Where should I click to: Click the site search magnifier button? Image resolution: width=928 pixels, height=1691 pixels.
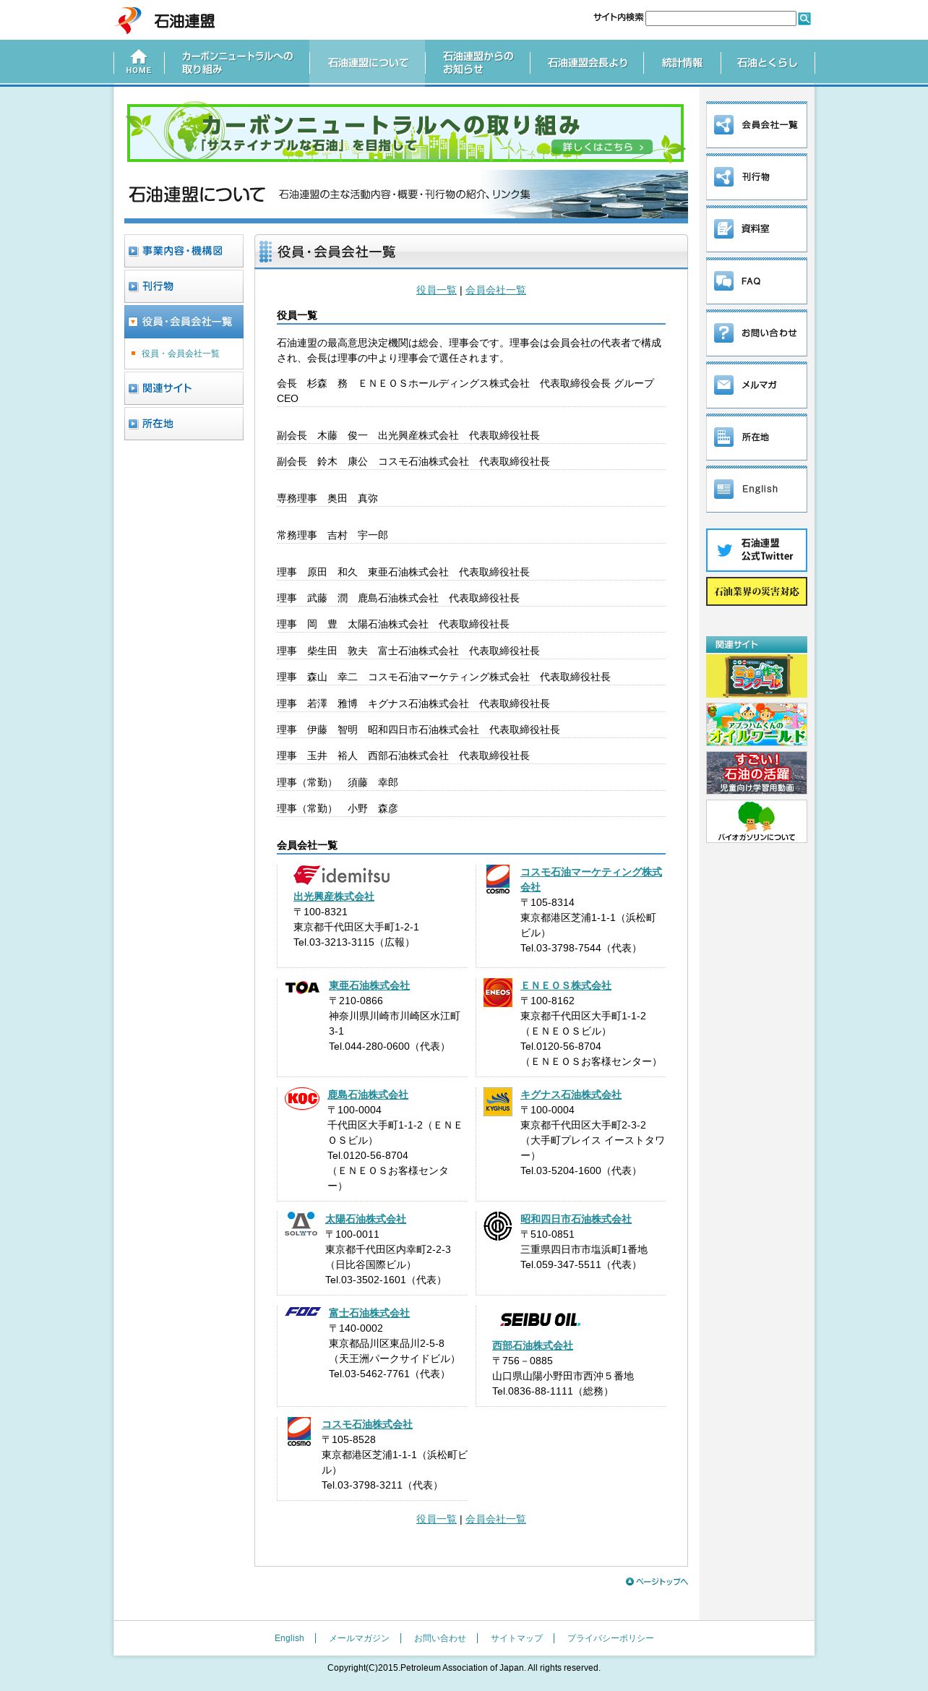[x=804, y=19]
